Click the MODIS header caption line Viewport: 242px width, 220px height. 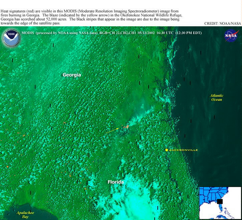click(111, 33)
